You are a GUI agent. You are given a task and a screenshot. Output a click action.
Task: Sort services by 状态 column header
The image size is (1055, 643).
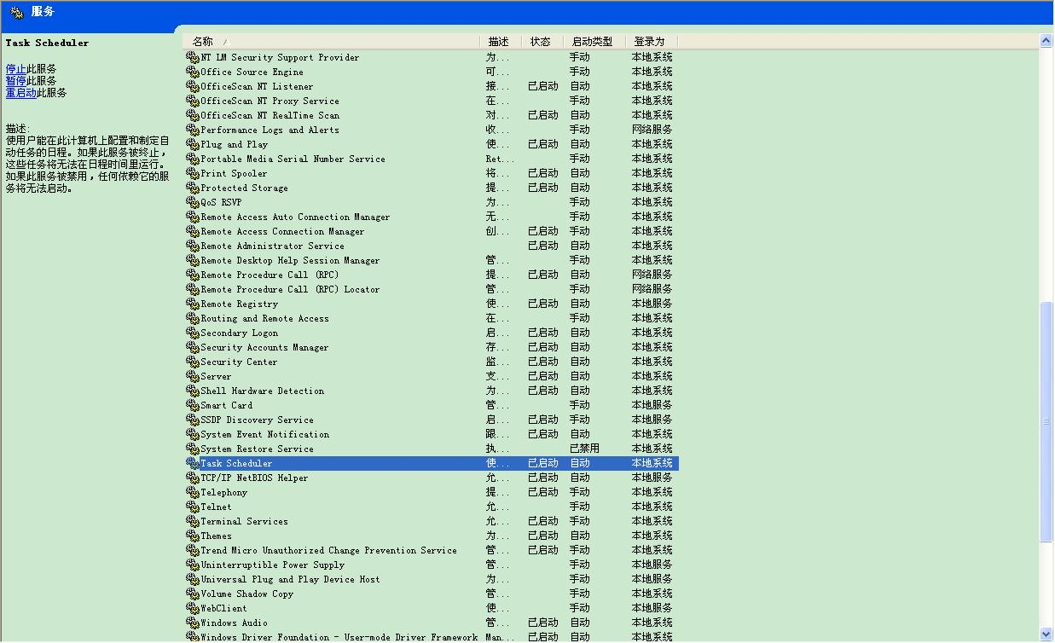(542, 41)
